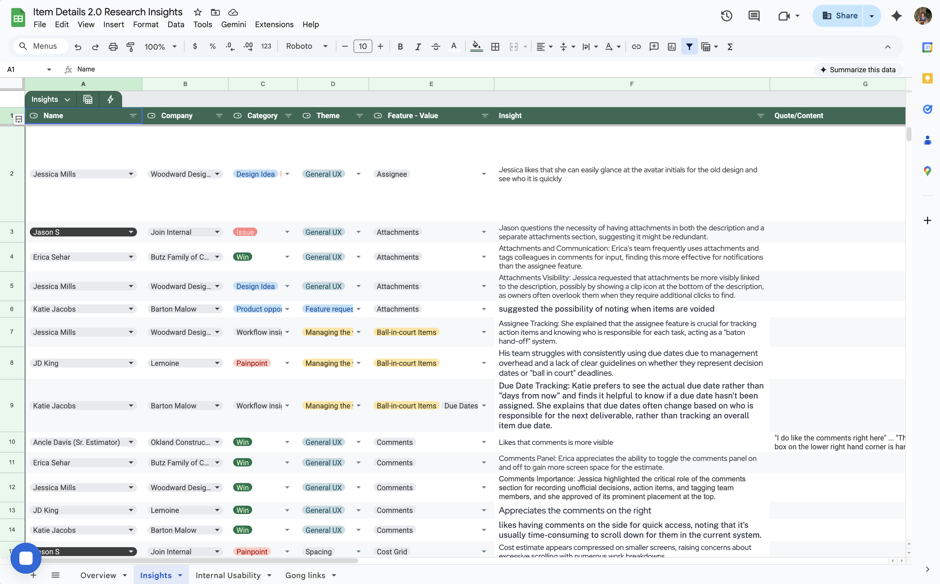Click Summarize this data button
Image resolution: width=940 pixels, height=584 pixels.
pyautogui.click(x=858, y=70)
